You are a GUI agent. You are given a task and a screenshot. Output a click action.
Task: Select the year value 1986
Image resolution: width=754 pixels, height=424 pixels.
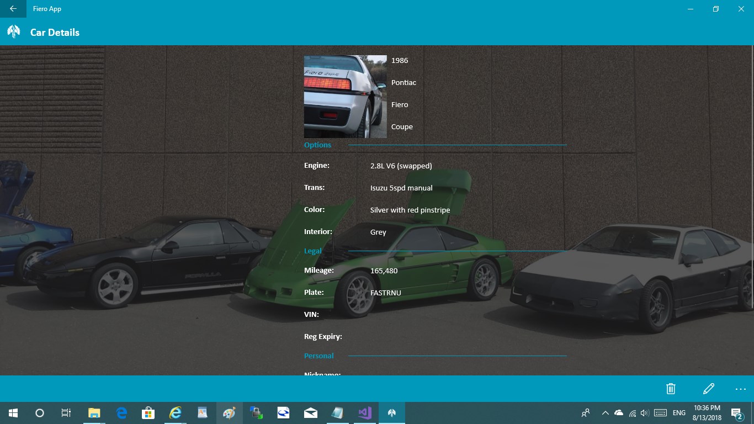point(400,60)
